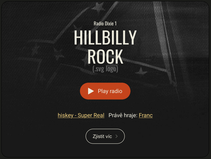Screen dimensions: 211x159
Task: Open the "Franc" artist link
Action: (x=145, y=115)
